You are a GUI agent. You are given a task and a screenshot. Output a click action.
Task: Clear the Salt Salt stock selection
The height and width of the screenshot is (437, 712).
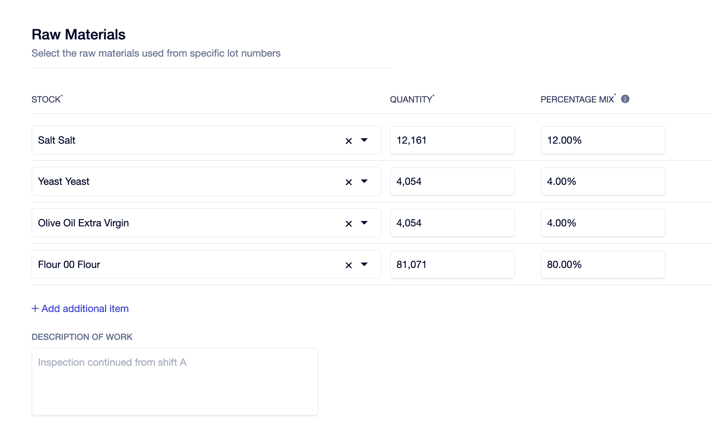pos(348,141)
